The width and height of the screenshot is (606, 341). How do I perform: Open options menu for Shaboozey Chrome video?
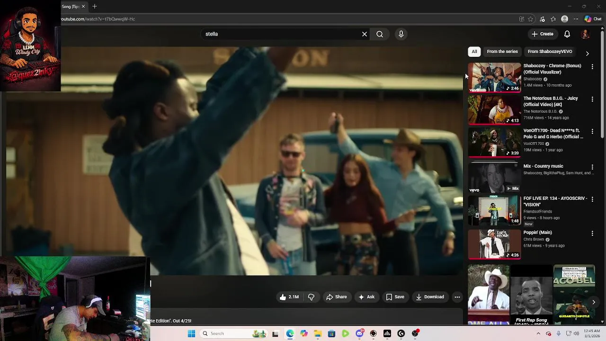pos(592,67)
